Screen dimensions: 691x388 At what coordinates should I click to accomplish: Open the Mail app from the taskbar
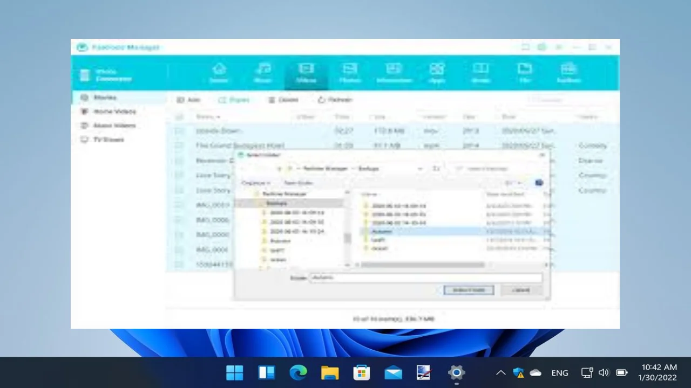coord(393,372)
